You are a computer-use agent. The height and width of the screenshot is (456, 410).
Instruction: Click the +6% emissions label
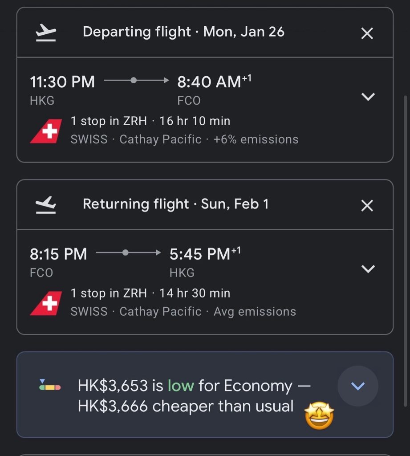(256, 139)
